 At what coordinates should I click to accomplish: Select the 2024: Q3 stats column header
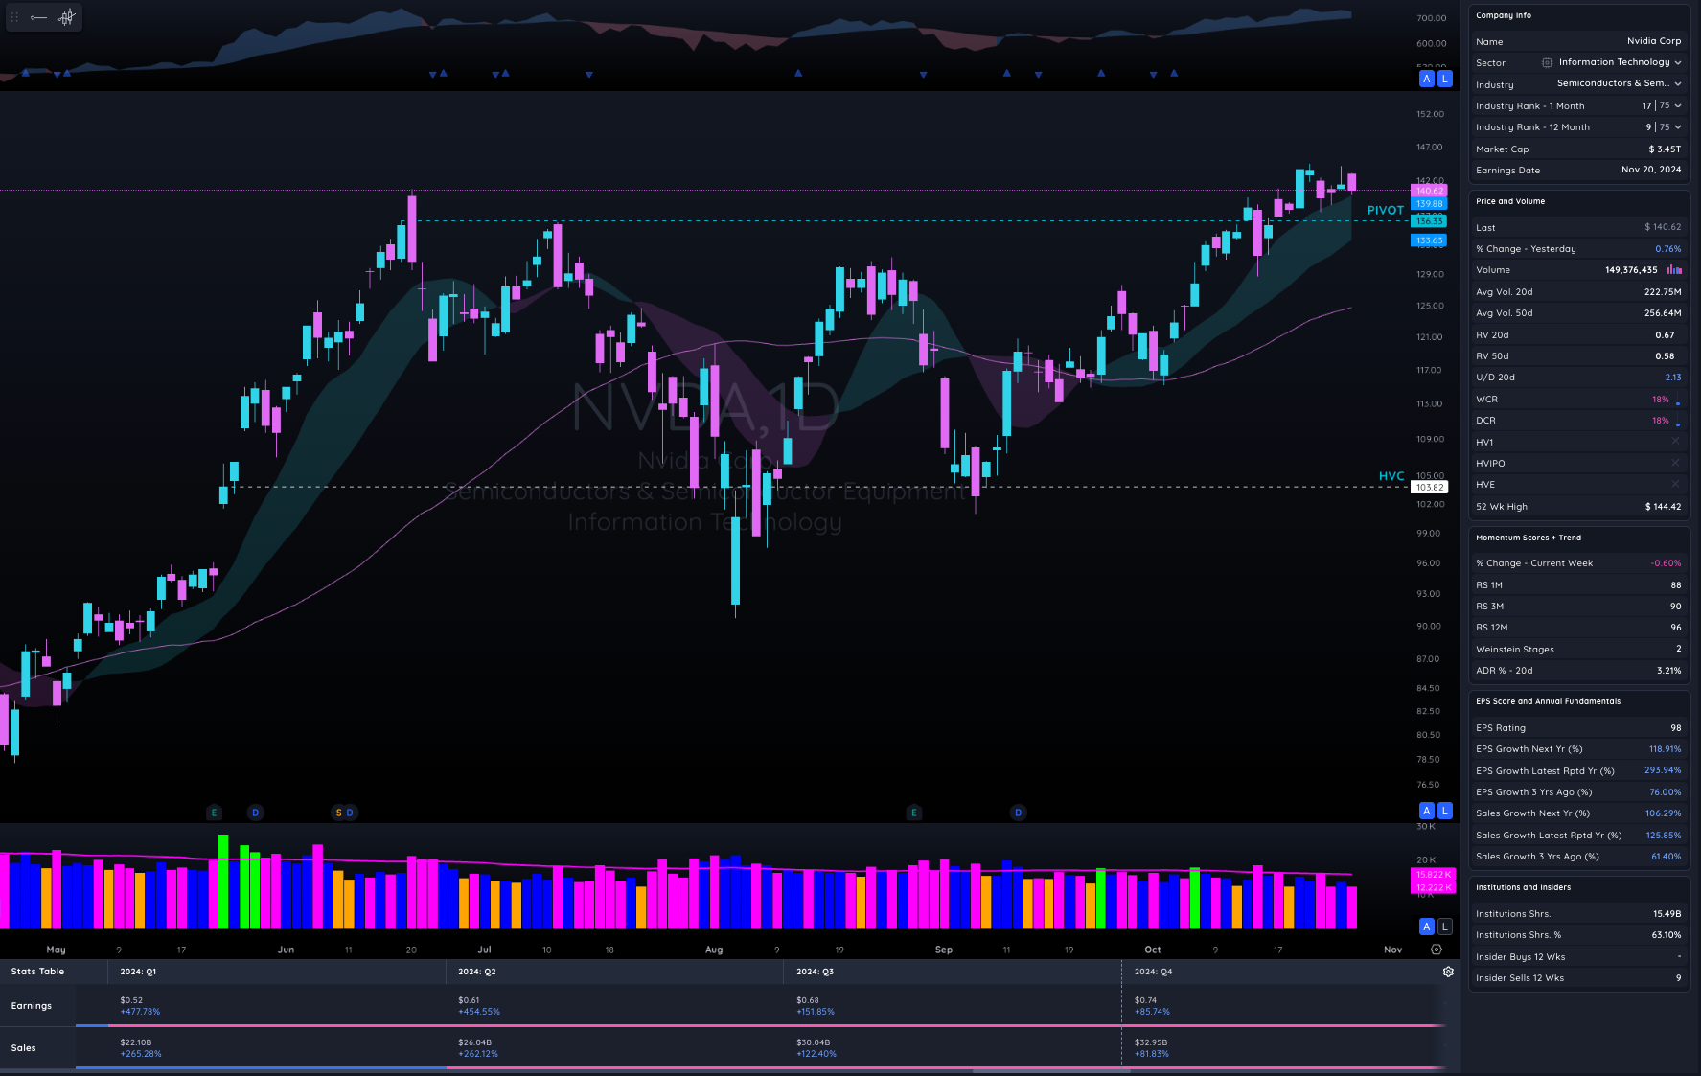815,972
